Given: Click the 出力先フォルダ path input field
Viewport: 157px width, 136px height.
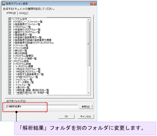Looking at the screenshot, I should coord(42,107).
